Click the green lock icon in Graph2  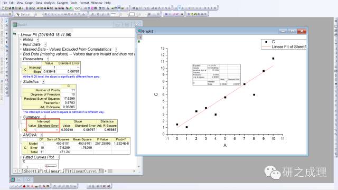pyautogui.click(x=139, y=41)
